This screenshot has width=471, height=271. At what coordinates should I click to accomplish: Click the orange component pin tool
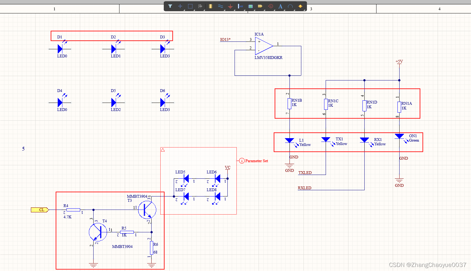point(300,6)
